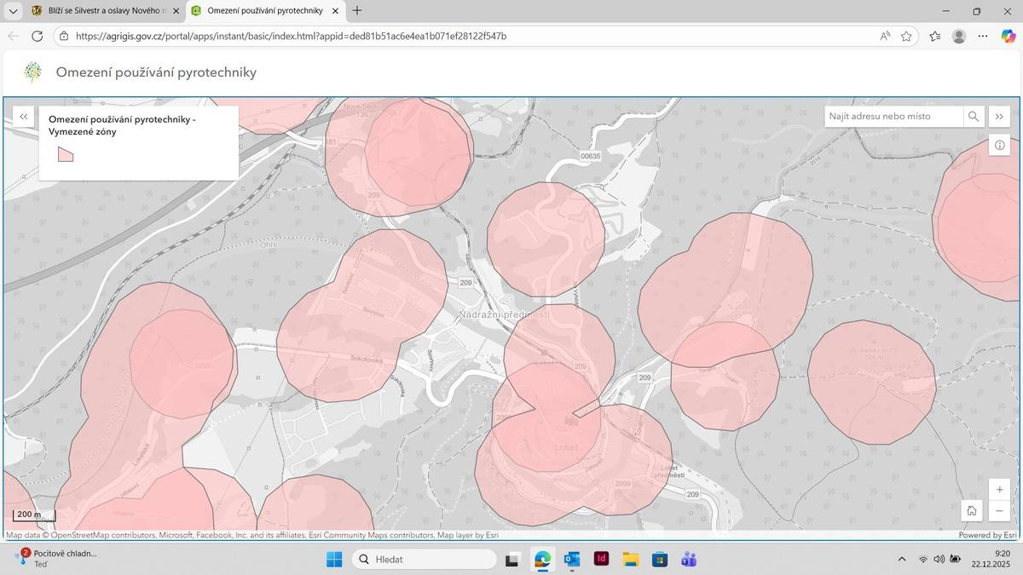1023x575 pixels.
Task: Collapse the legend panel with the left chevrons
Action: pos(24,117)
